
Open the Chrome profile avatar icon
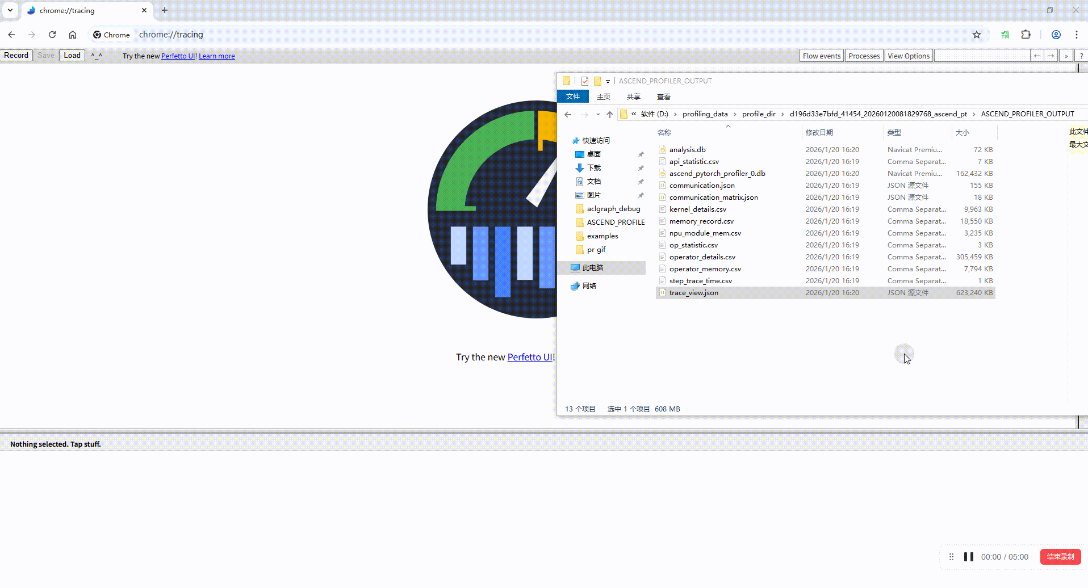[1056, 35]
